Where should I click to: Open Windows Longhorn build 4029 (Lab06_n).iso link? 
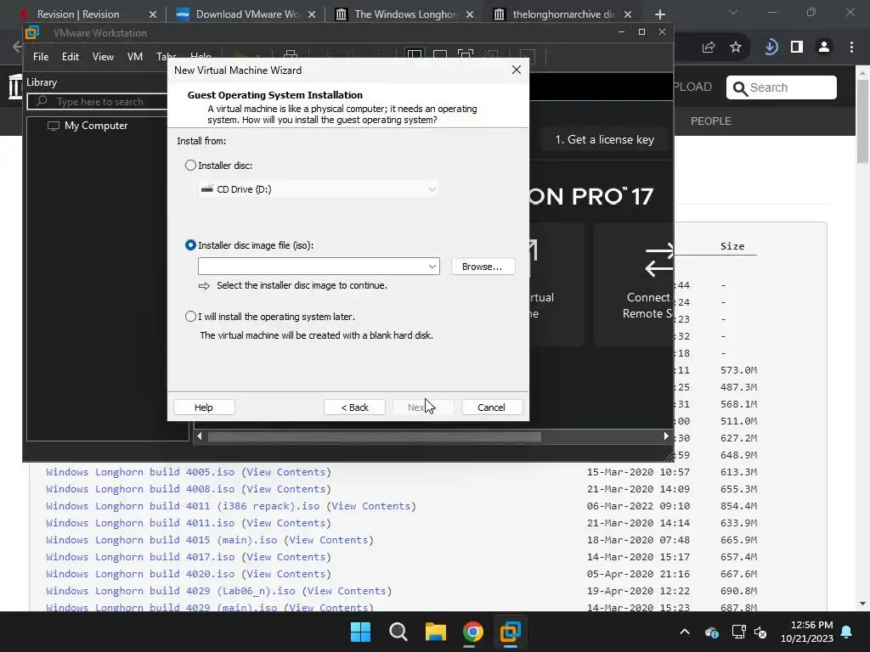[171, 591]
